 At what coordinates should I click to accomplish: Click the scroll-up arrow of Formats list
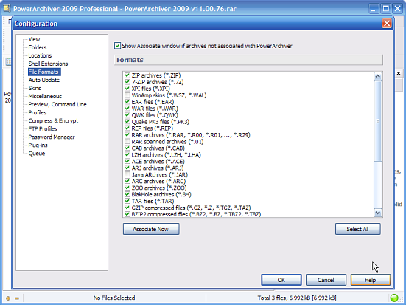click(x=377, y=76)
